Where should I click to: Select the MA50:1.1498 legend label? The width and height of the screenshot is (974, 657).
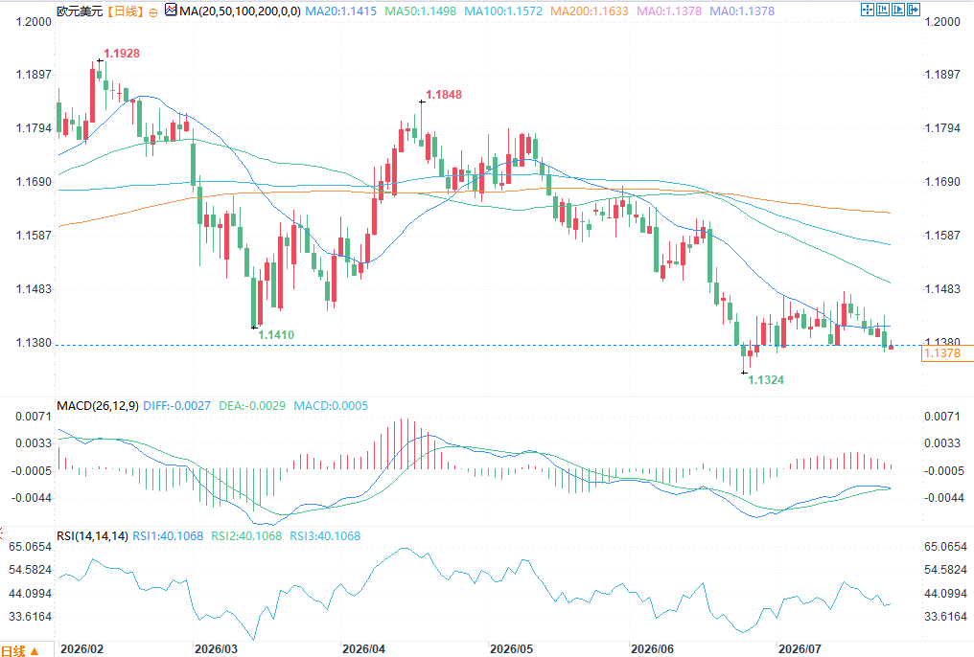point(421,11)
